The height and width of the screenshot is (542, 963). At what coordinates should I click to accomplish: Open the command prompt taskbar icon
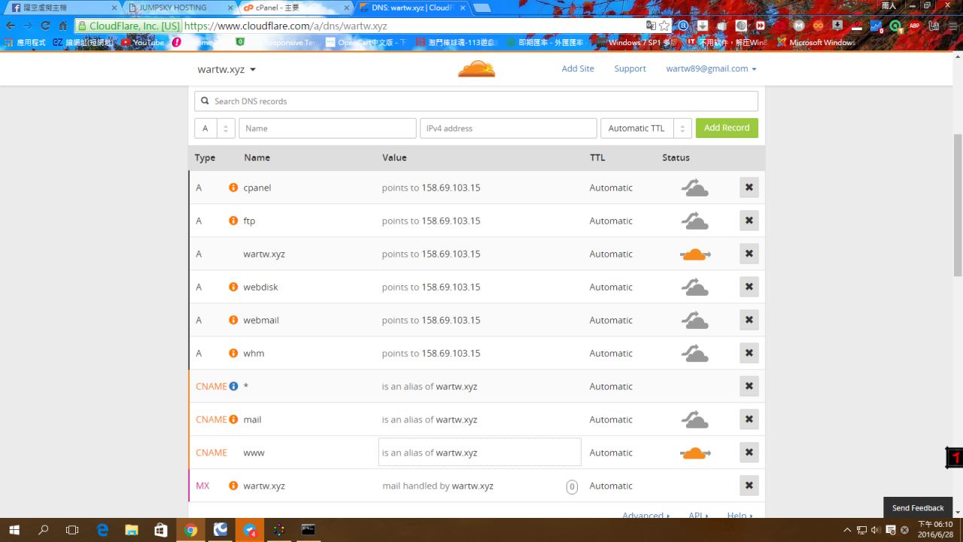(x=308, y=530)
